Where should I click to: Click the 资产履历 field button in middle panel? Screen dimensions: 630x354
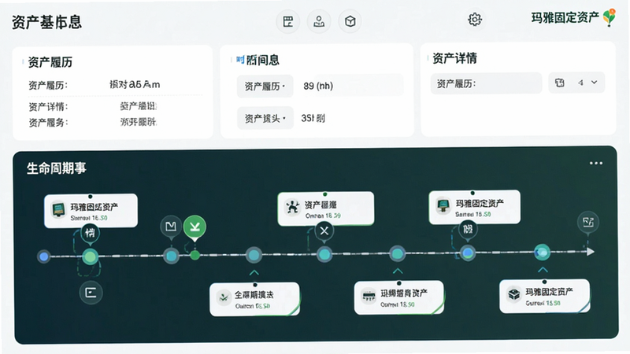(x=265, y=86)
